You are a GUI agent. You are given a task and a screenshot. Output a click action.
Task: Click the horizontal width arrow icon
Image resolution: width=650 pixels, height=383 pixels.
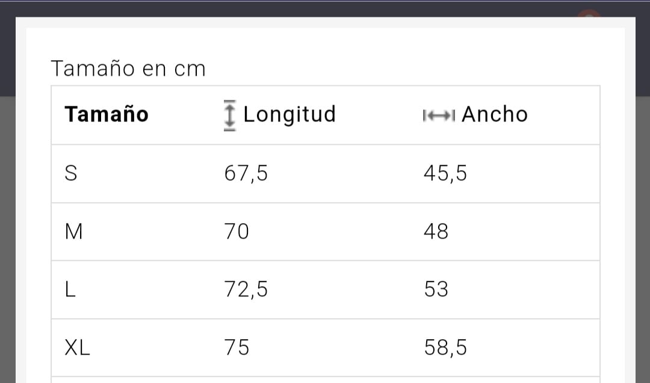coord(439,115)
